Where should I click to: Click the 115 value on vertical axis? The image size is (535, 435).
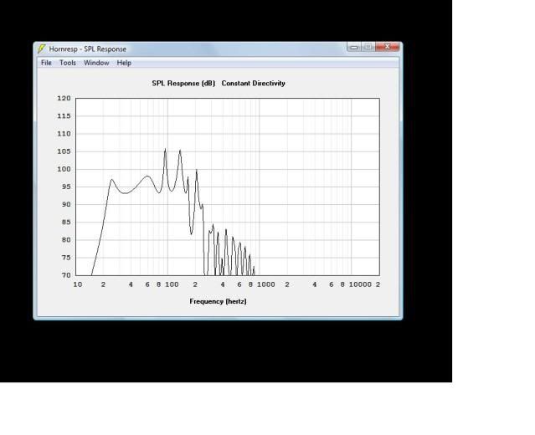point(64,116)
